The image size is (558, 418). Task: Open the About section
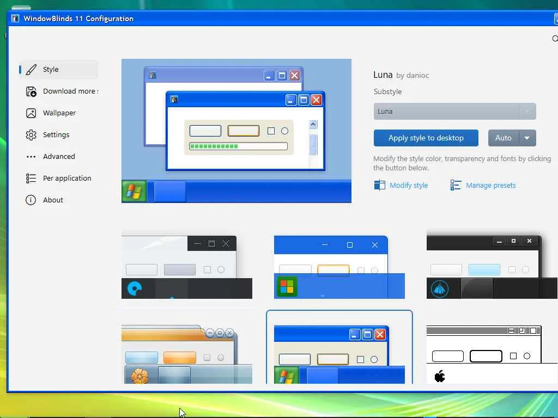59,200
